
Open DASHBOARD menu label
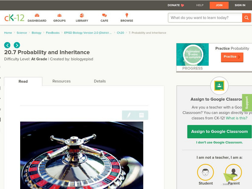[37, 21]
